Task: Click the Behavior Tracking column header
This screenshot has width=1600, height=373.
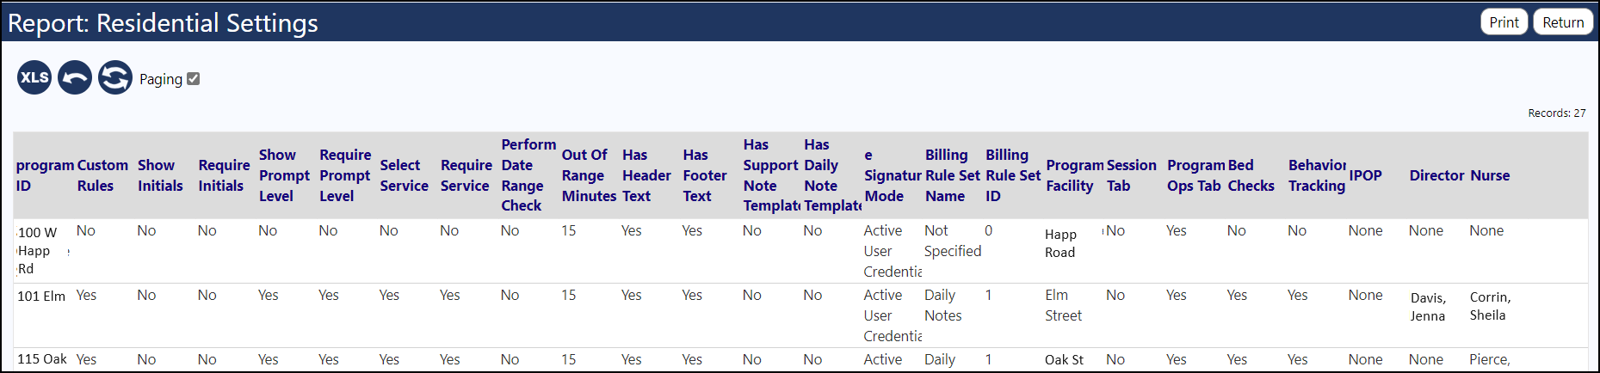Action: point(1317,175)
